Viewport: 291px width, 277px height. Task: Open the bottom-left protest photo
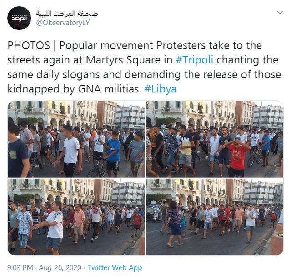pos(76,217)
